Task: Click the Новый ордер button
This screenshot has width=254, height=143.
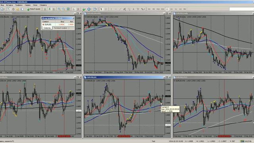Action: (x=33, y=9)
